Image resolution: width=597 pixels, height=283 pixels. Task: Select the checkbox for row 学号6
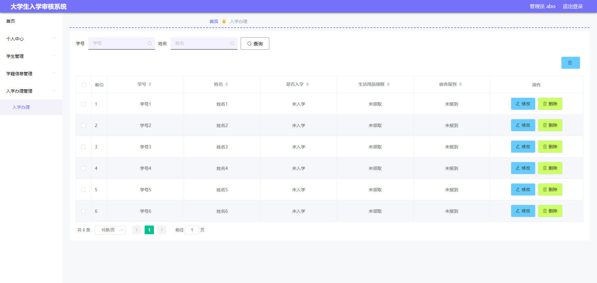click(x=83, y=211)
